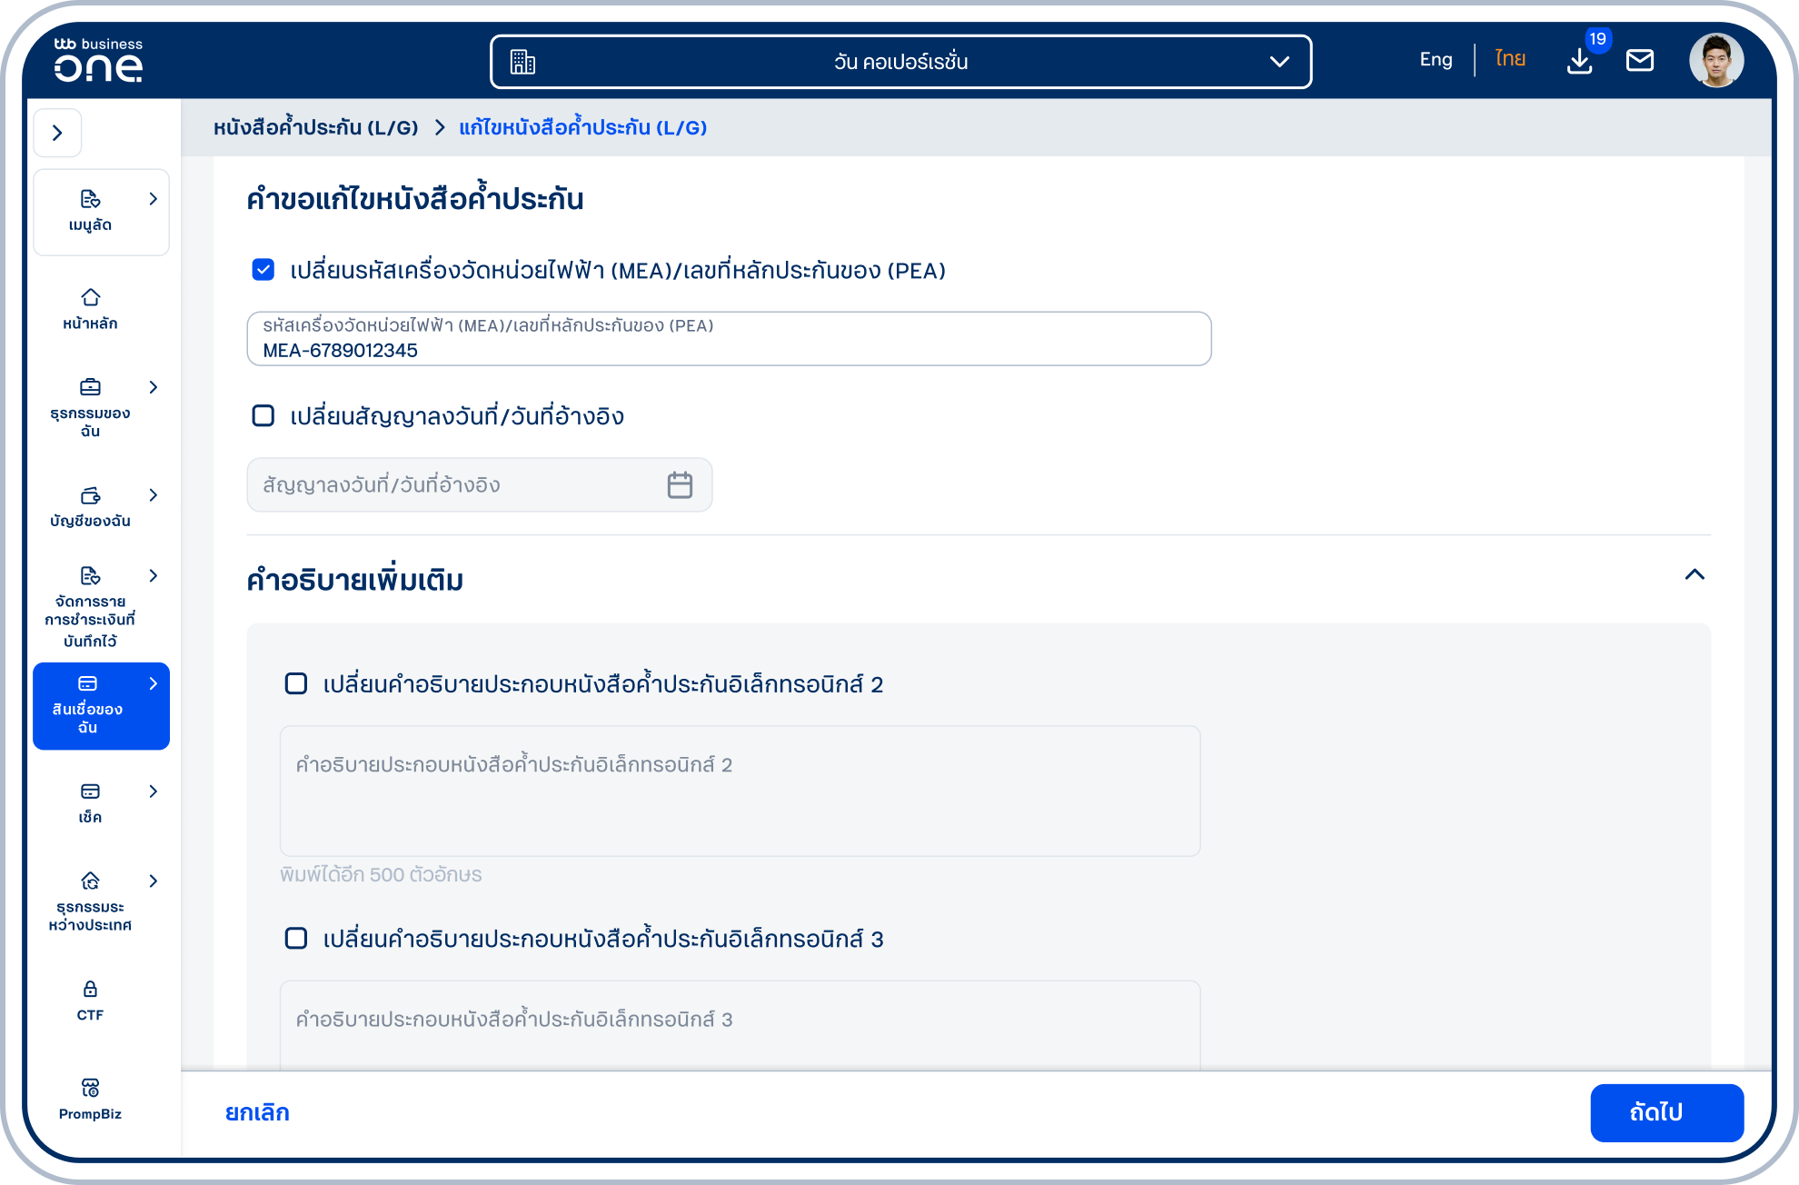Expand เช็ค chevron
The height and width of the screenshot is (1185, 1799).
click(154, 792)
